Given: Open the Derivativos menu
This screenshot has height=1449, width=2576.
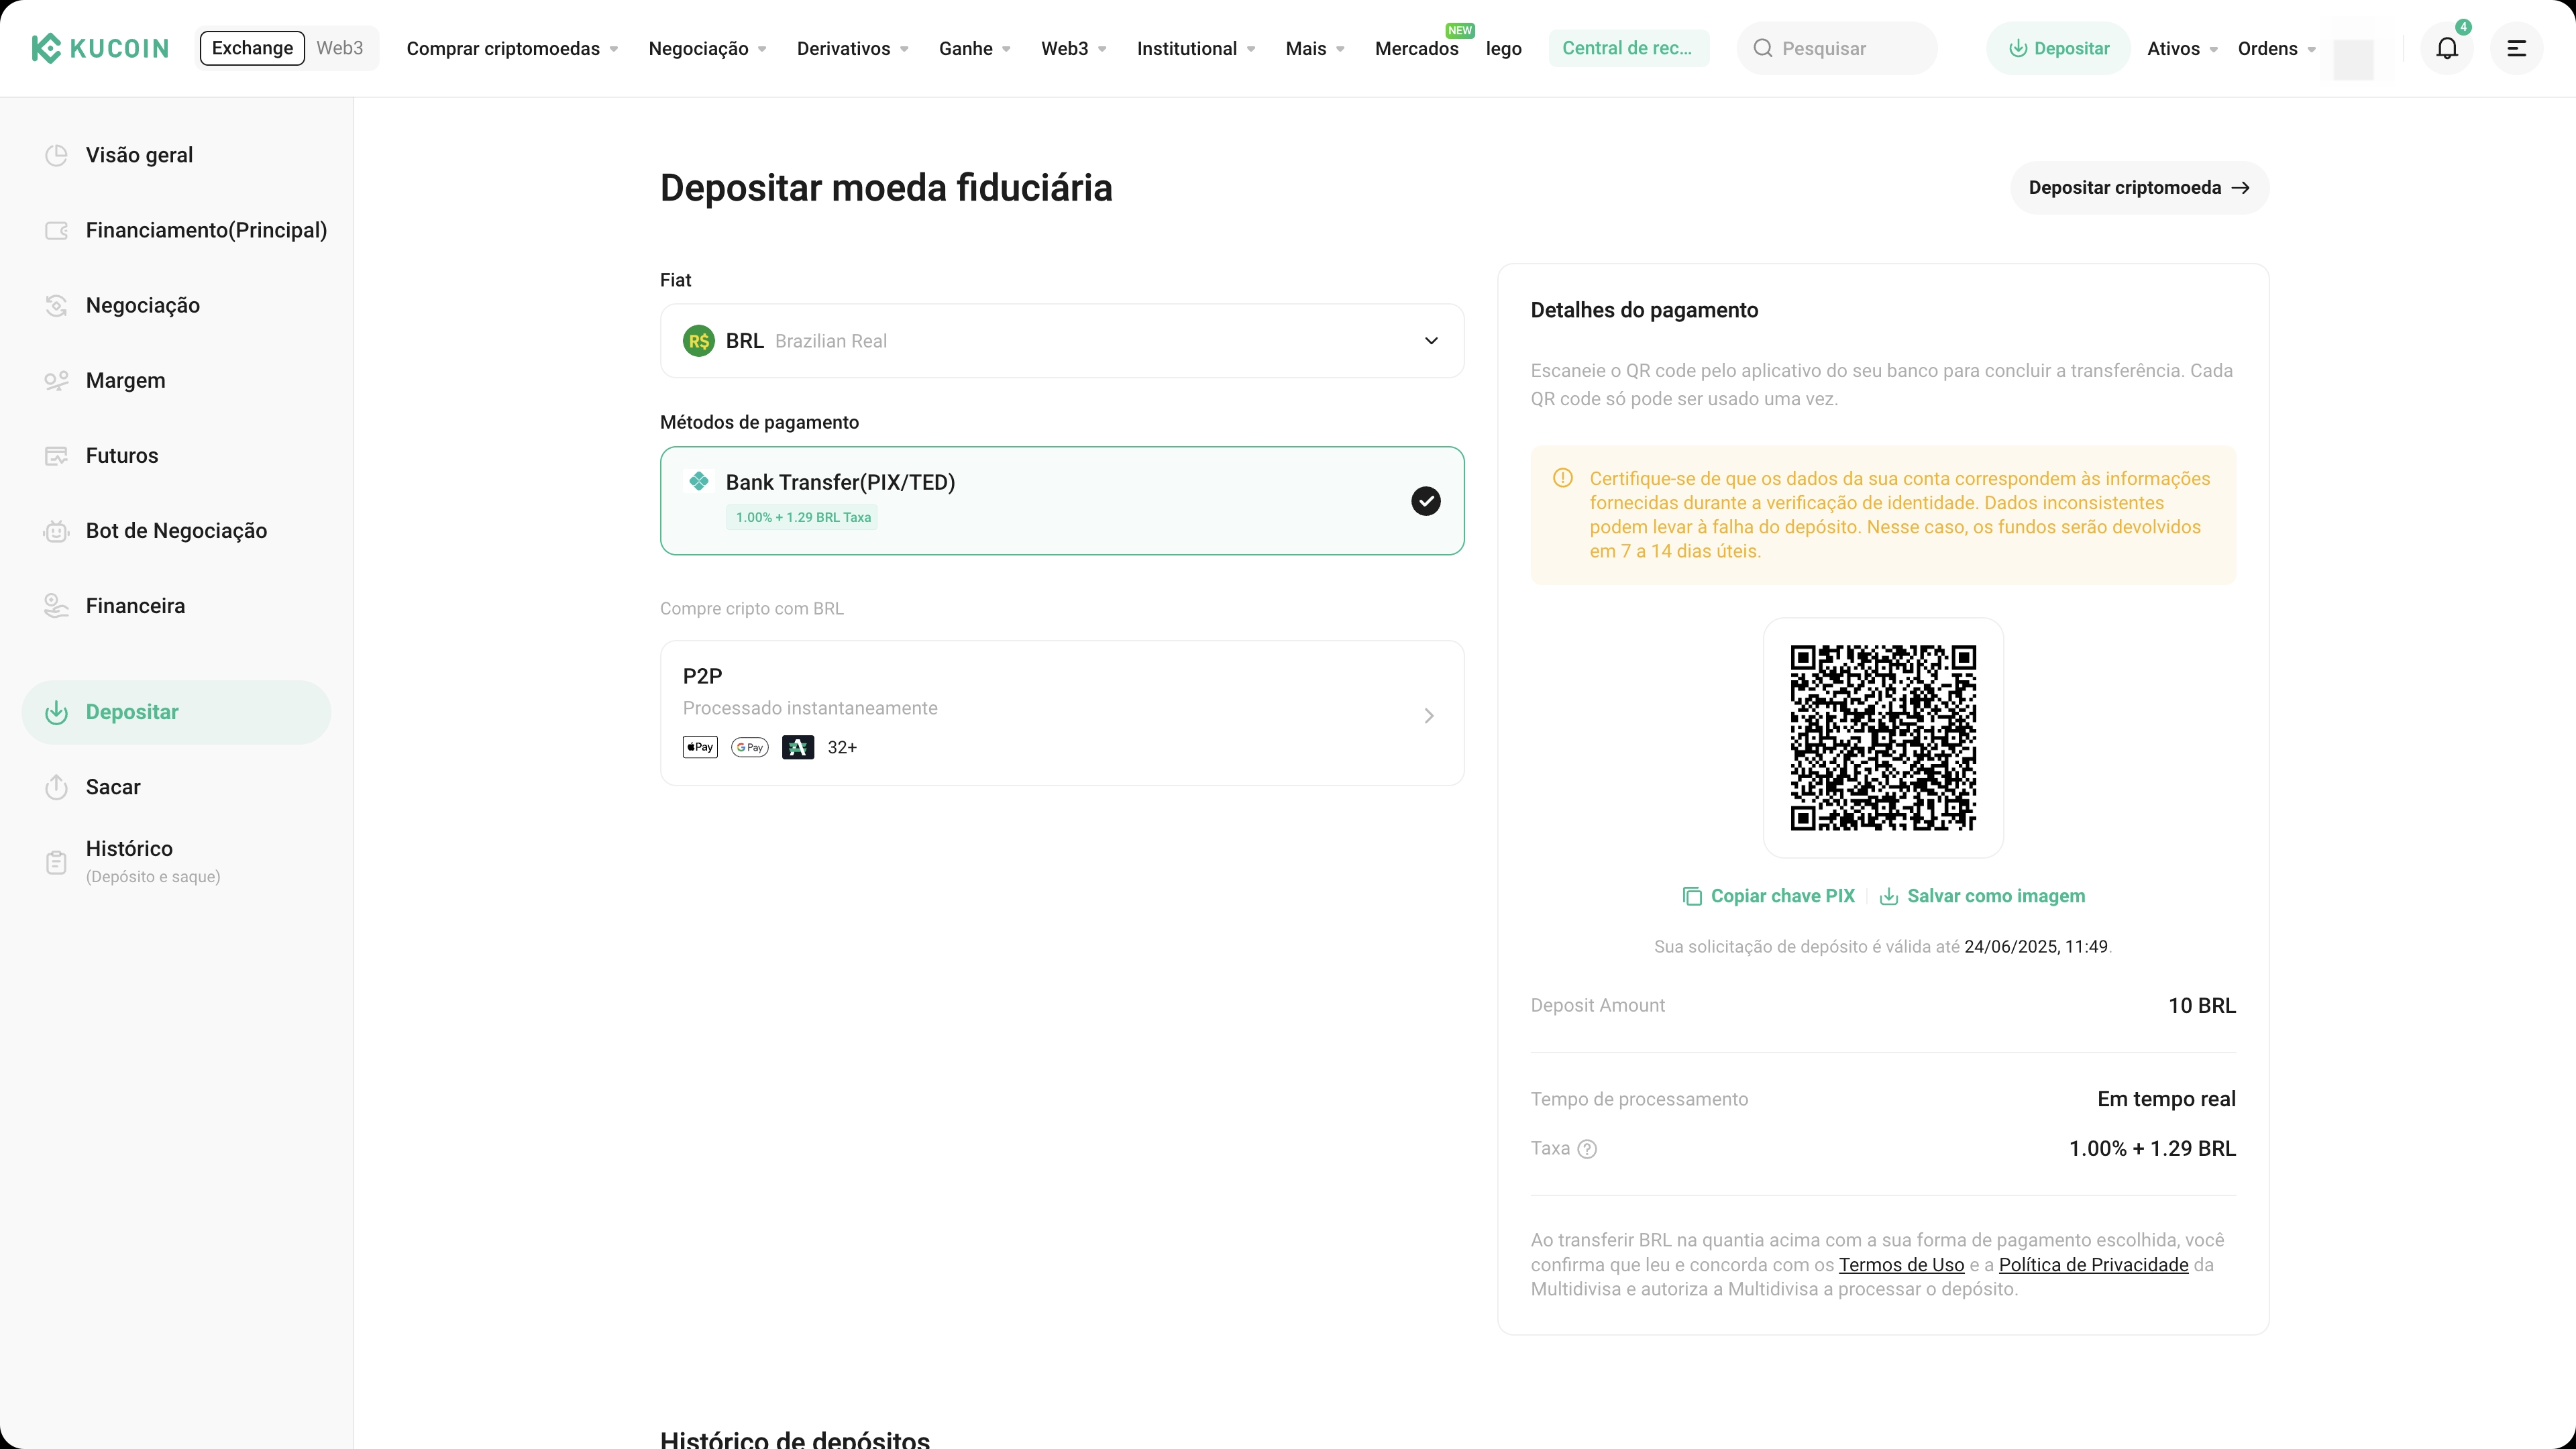Looking at the screenshot, I should (x=852, y=48).
